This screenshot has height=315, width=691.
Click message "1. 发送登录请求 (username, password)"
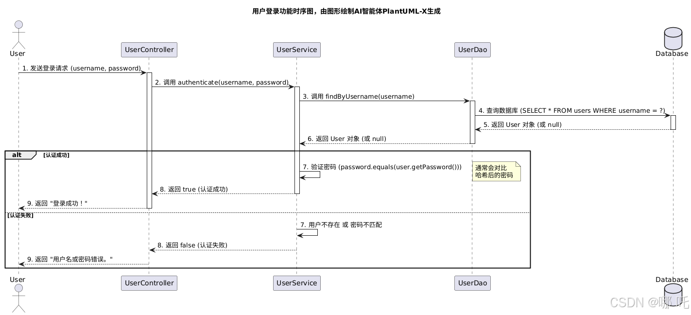pyautogui.click(x=82, y=69)
